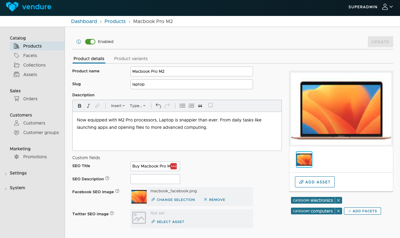Click the Add Asset button

click(x=315, y=182)
